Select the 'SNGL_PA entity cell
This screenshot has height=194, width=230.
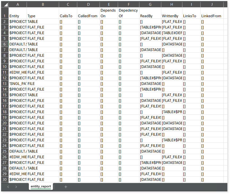point(18,84)
